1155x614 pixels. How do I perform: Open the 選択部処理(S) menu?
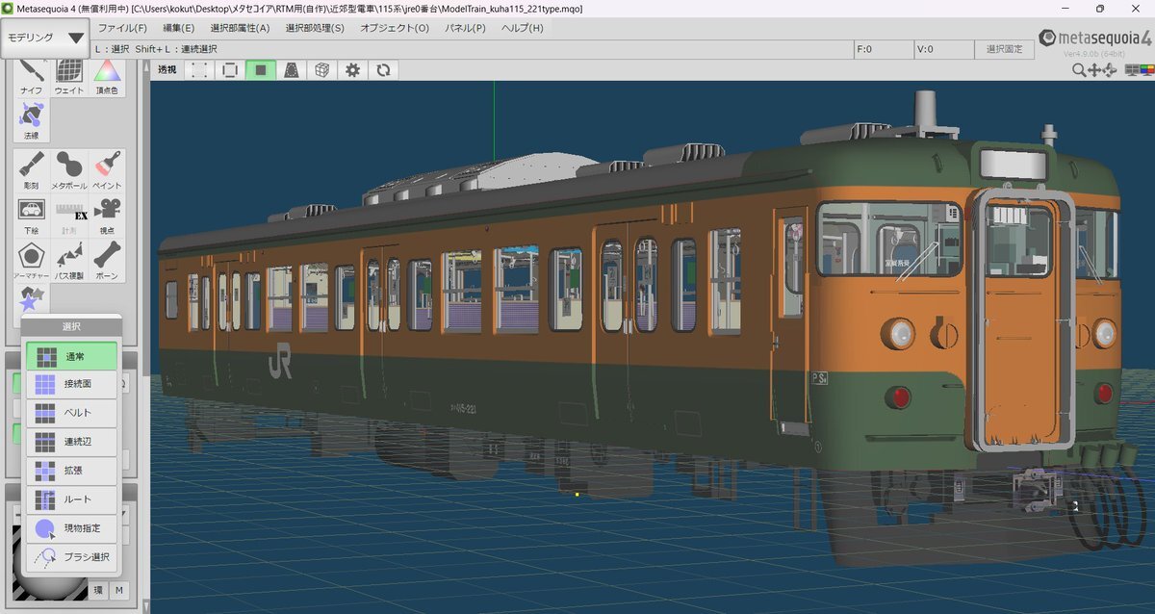tap(315, 28)
